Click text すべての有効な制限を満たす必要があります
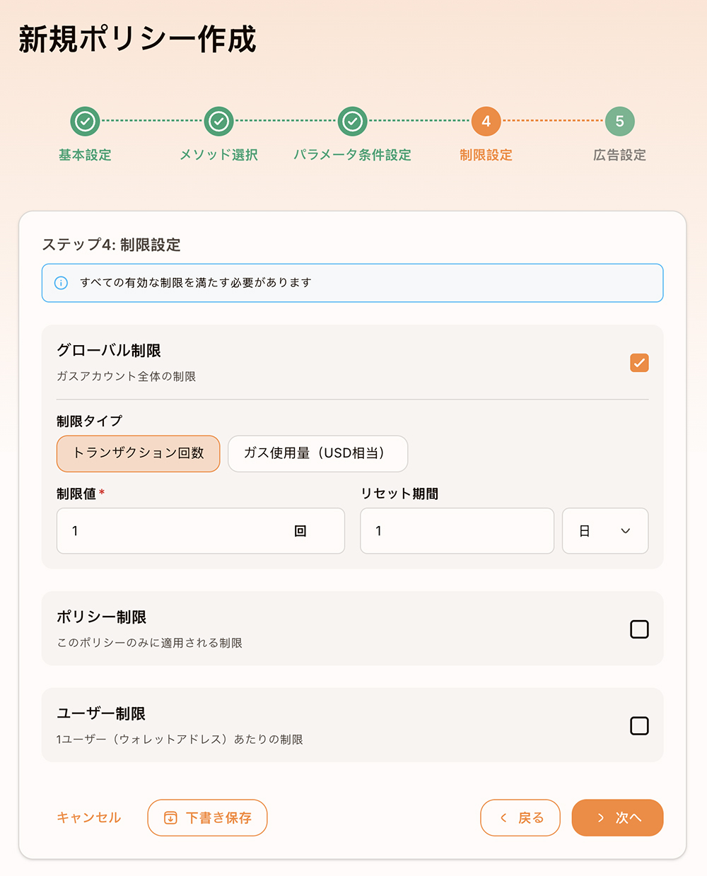The width and height of the screenshot is (707, 876). tap(196, 283)
